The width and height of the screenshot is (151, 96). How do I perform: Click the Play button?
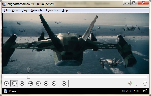coord(6,83)
